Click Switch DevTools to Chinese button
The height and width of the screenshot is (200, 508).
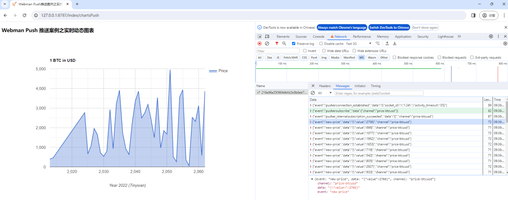click(389, 28)
